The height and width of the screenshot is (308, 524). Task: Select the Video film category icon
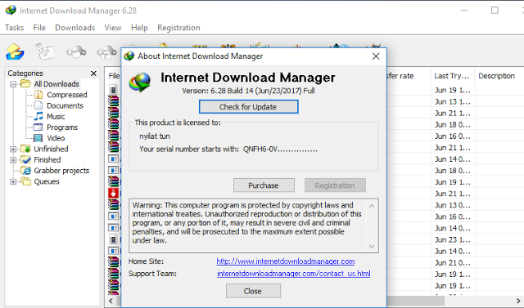click(38, 138)
